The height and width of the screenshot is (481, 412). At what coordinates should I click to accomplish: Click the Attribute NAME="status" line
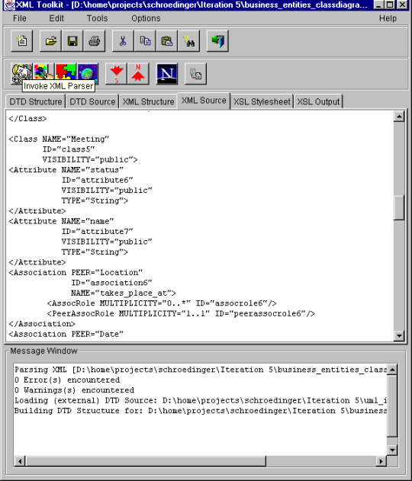[66, 170]
